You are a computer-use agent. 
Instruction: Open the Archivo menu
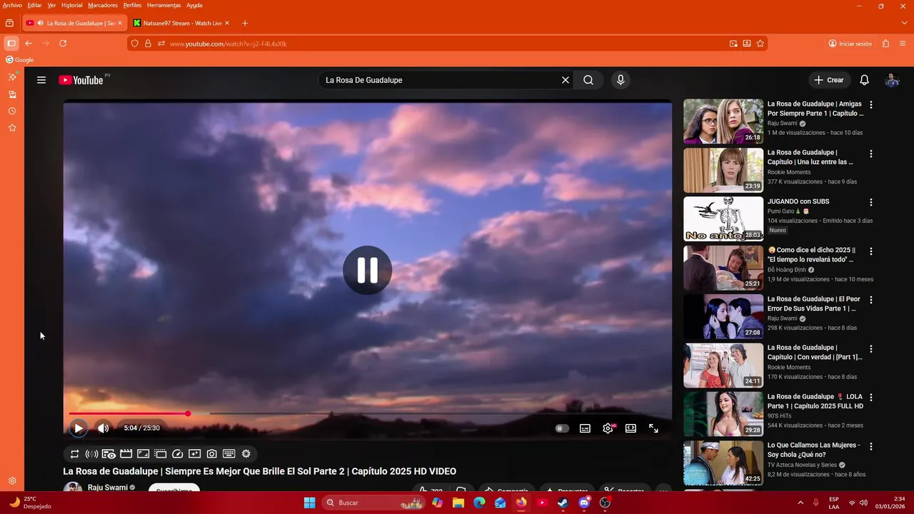pos(12,5)
